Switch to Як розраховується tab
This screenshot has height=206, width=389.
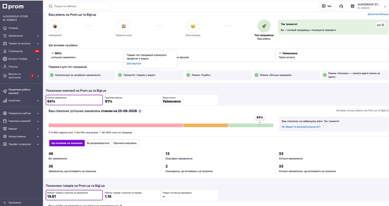click(98, 143)
